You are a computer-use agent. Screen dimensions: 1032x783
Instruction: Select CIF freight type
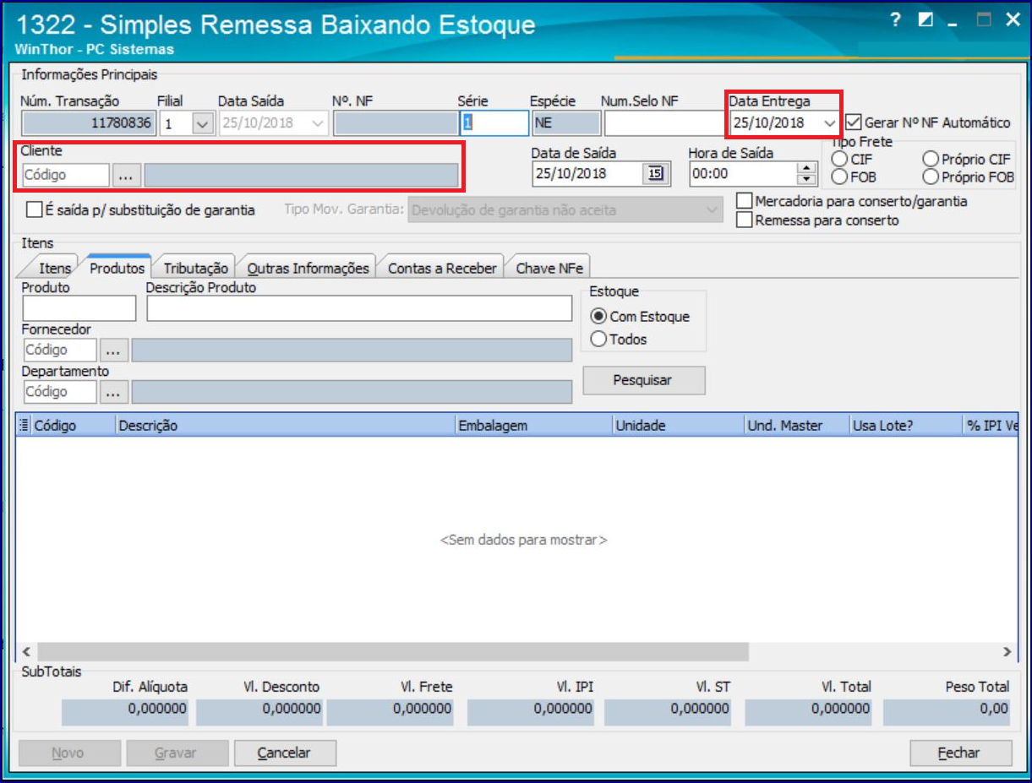coord(839,159)
